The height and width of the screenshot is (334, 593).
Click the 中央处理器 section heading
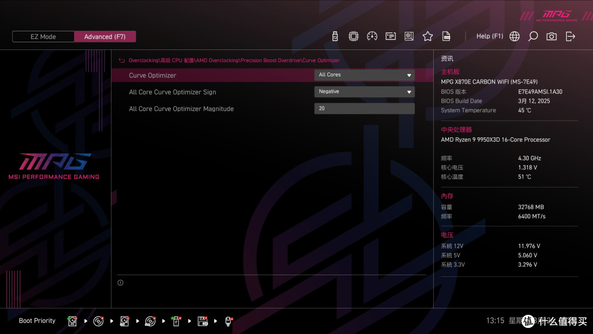[456, 129]
